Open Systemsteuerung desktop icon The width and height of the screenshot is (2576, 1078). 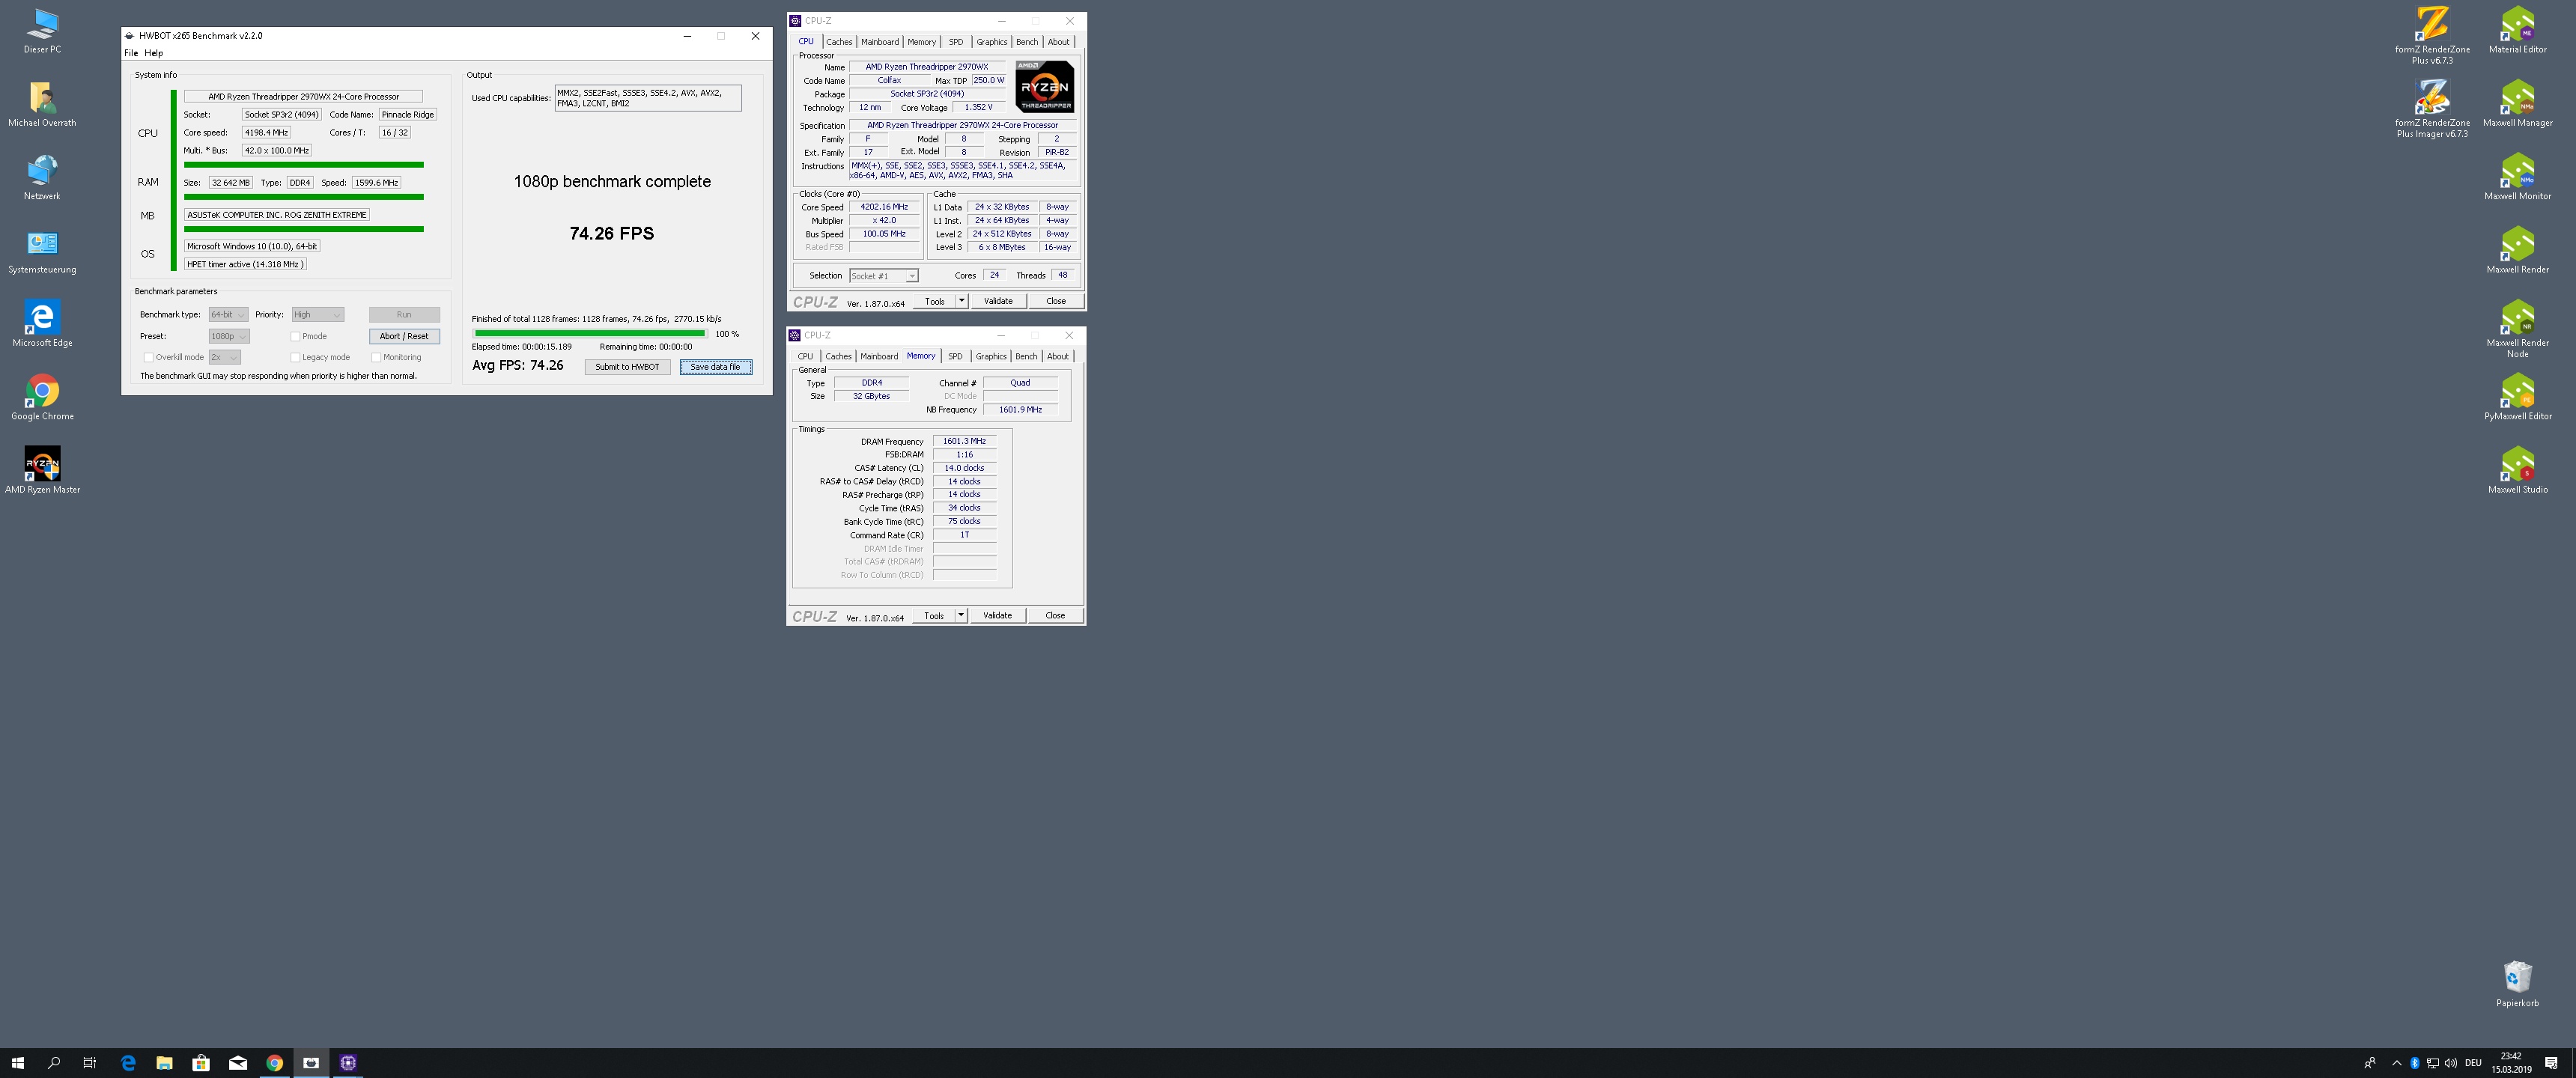[x=42, y=251]
